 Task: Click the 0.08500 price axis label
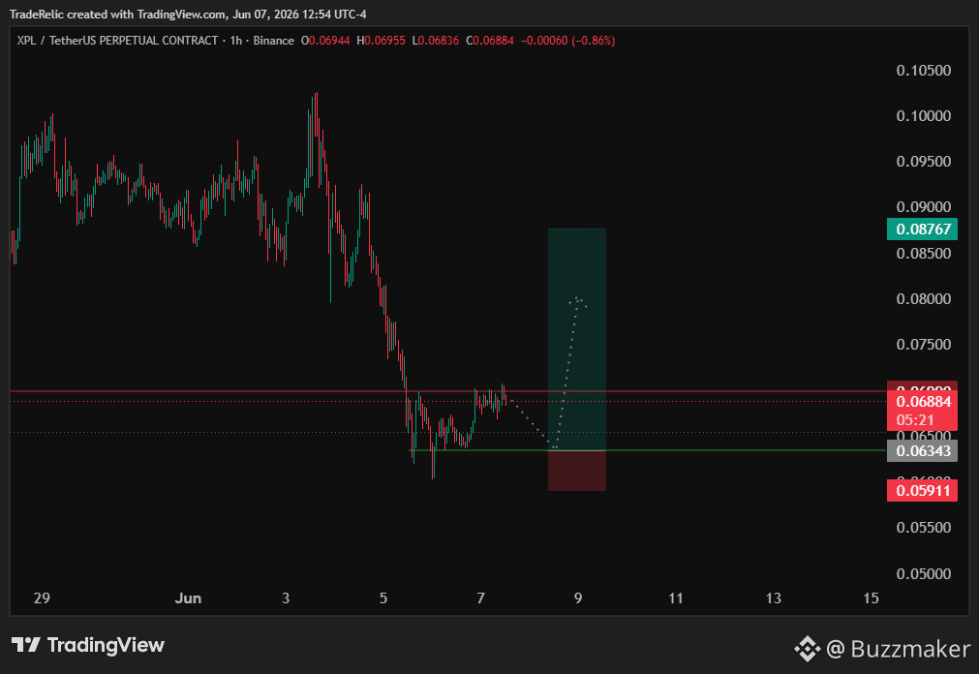(x=924, y=254)
